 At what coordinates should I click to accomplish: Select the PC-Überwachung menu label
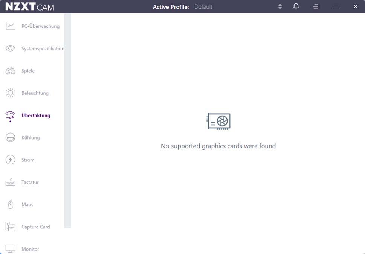point(41,26)
